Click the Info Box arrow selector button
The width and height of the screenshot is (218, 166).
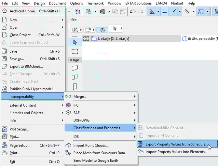116,28
